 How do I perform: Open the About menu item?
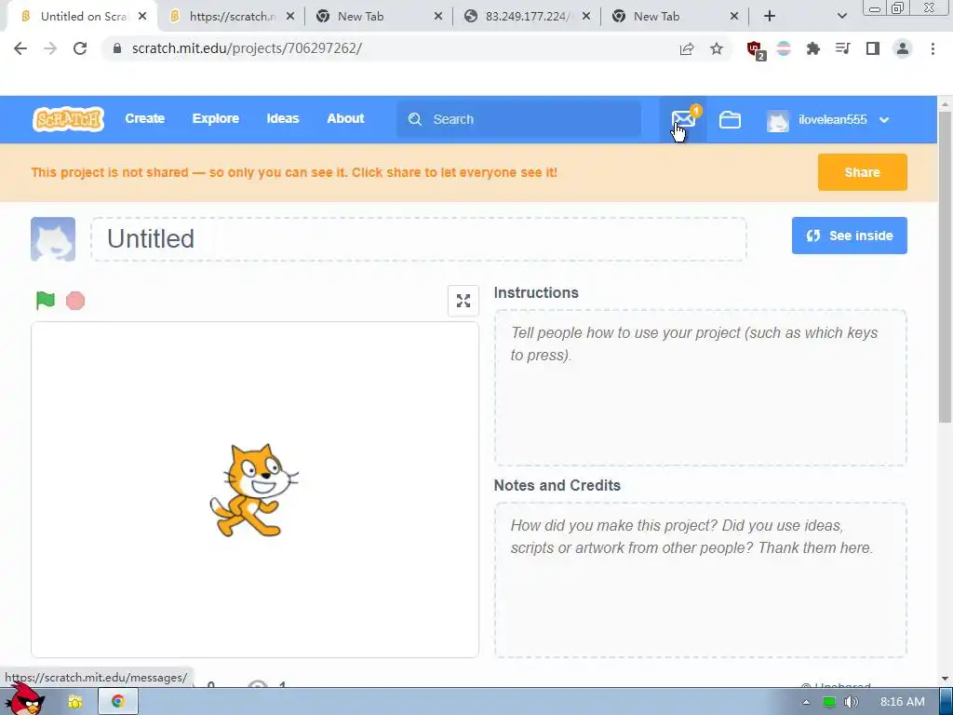345,118
